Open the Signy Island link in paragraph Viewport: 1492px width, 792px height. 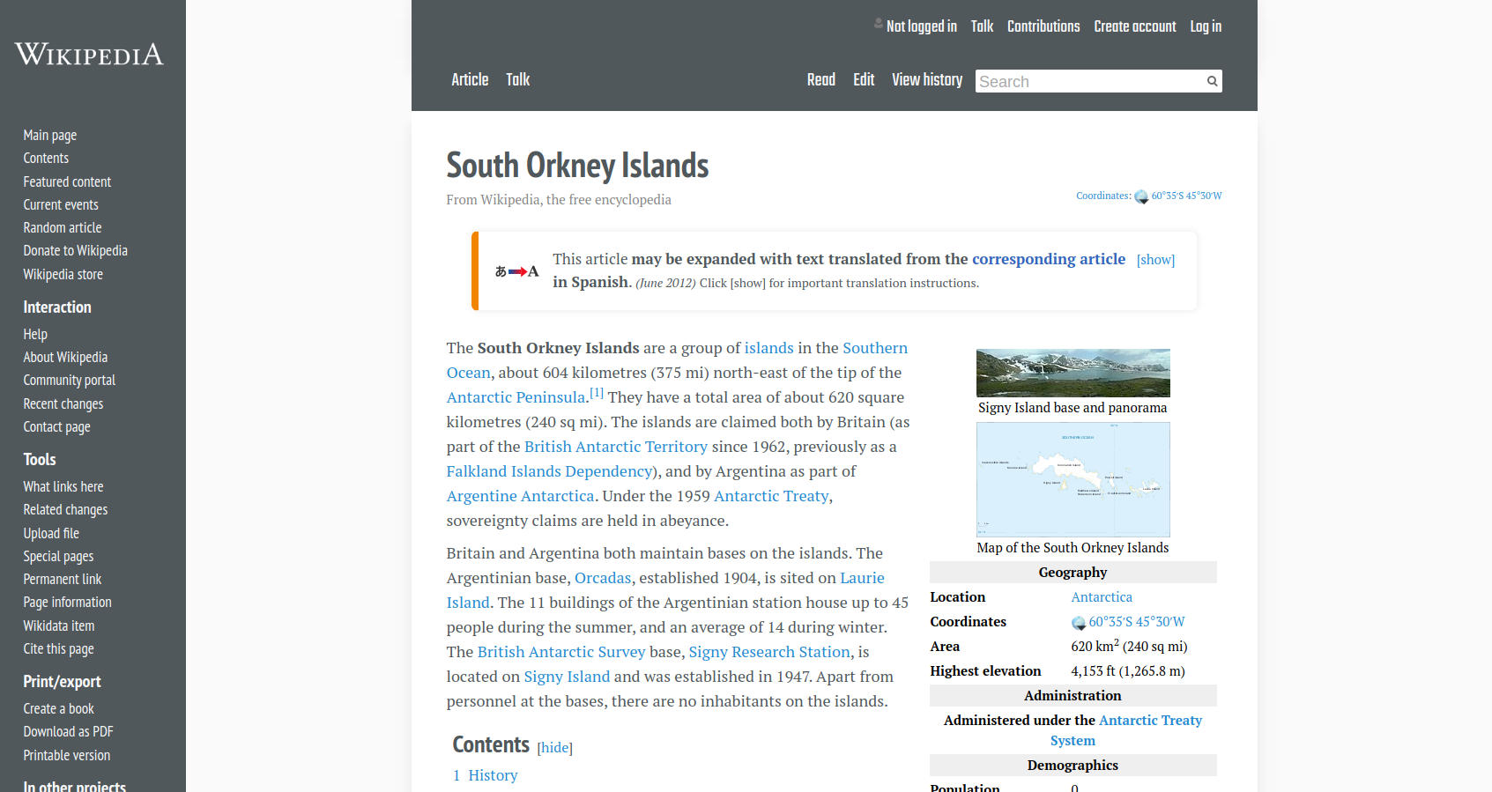tap(567, 677)
